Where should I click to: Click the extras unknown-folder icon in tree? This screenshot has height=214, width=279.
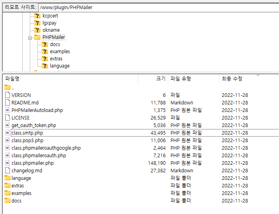tap(45, 59)
